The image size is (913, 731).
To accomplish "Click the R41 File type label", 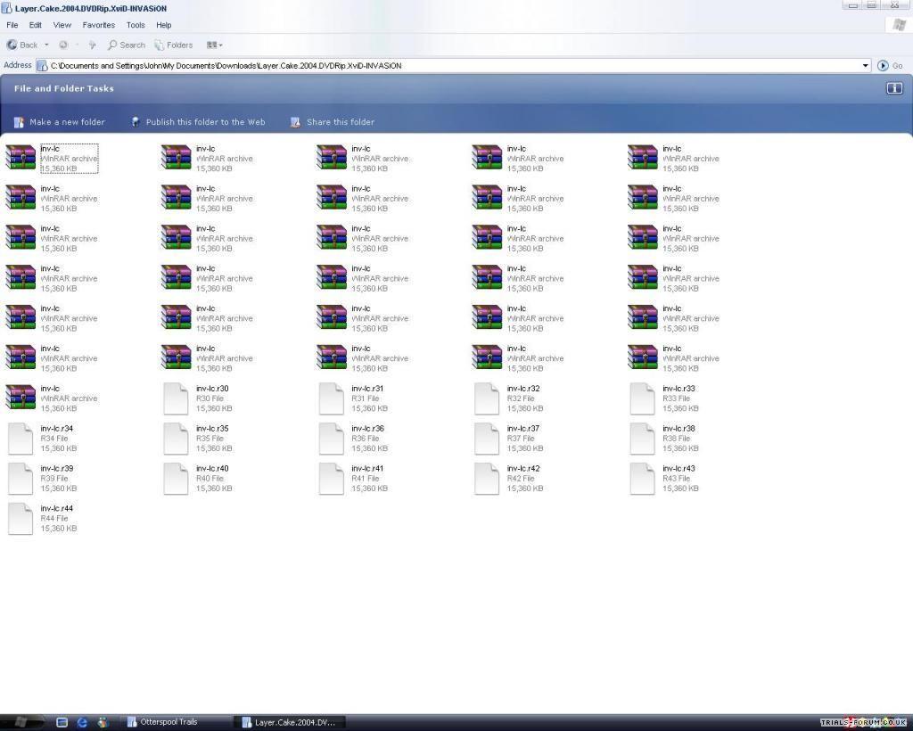I will (x=365, y=479).
